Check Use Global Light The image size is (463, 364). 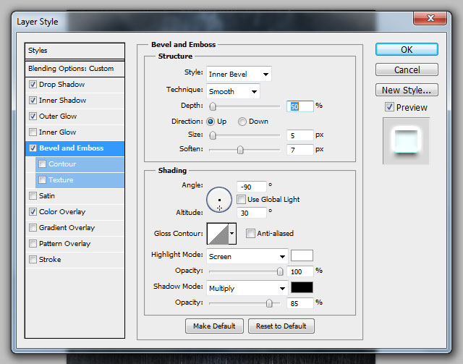coord(241,200)
